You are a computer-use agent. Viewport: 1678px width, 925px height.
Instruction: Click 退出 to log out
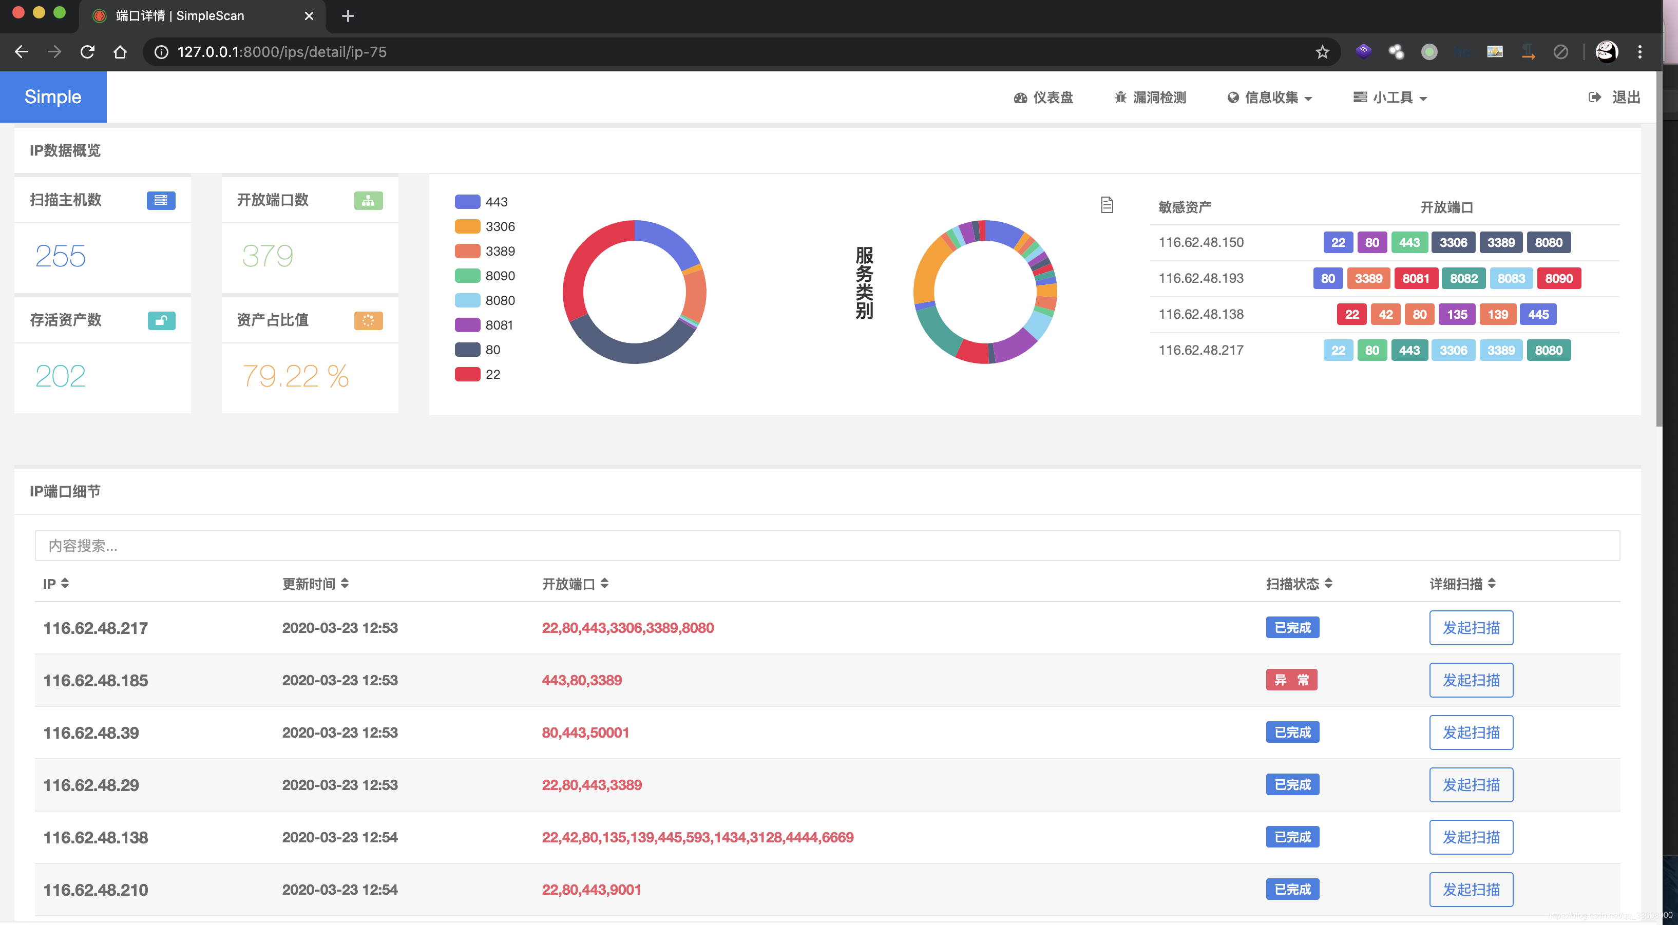1614,98
